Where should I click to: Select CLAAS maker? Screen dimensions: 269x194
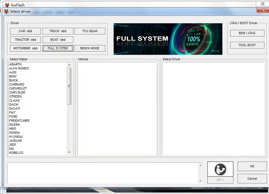point(14,100)
